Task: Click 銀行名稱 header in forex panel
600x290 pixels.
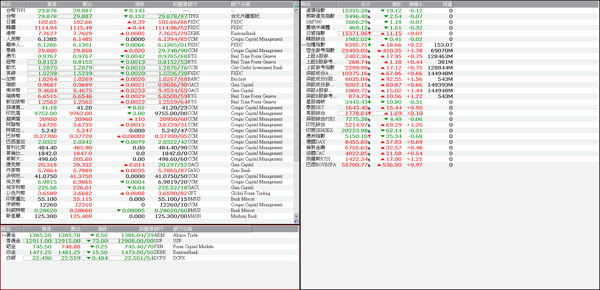Action: [x=262, y=4]
